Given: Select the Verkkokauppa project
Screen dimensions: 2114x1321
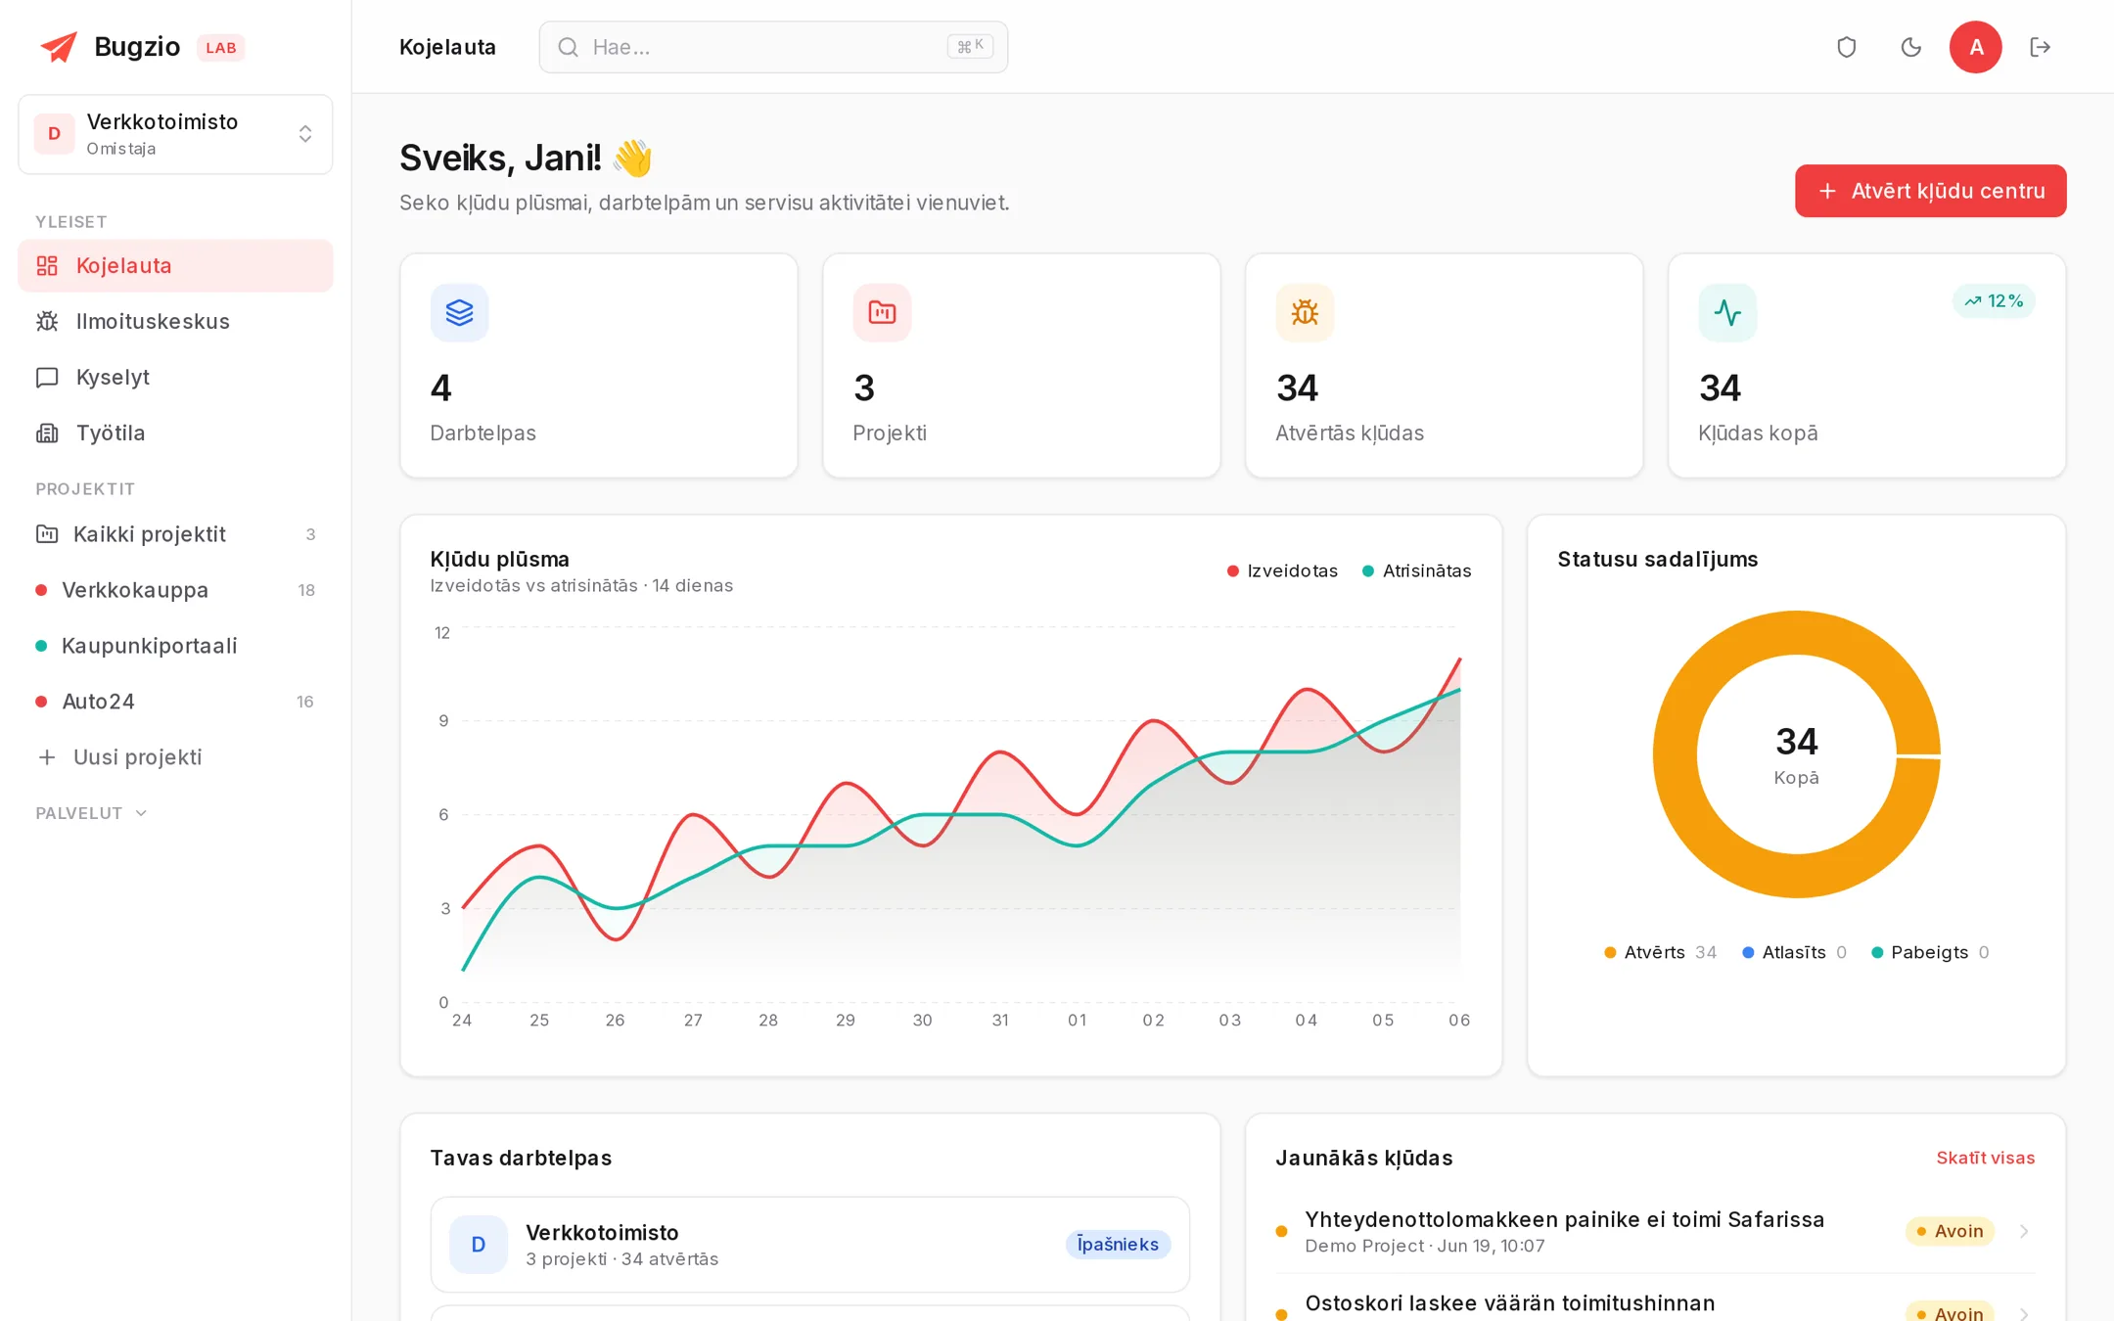Looking at the screenshot, I should coord(175,590).
